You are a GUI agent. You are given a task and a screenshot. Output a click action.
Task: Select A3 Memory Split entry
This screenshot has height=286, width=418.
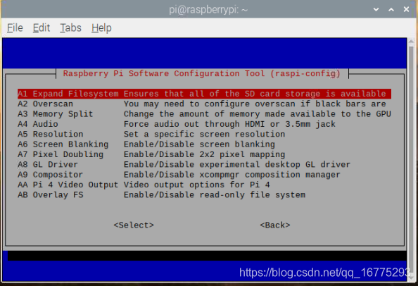tap(204, 114)
